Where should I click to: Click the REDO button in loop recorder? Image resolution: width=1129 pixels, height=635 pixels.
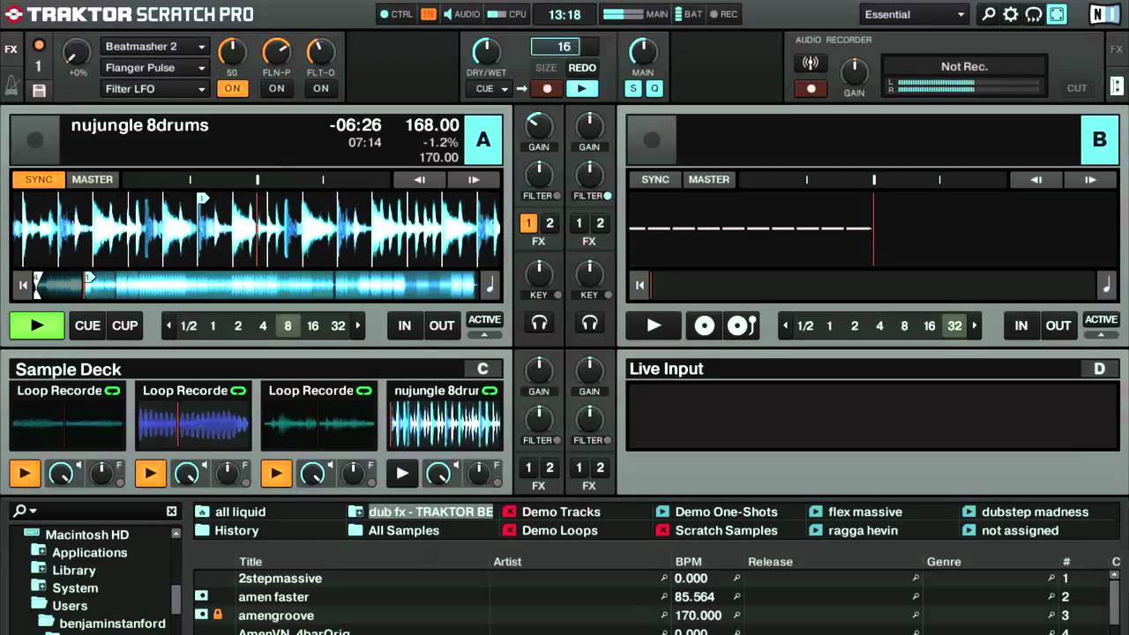point(582,68)
